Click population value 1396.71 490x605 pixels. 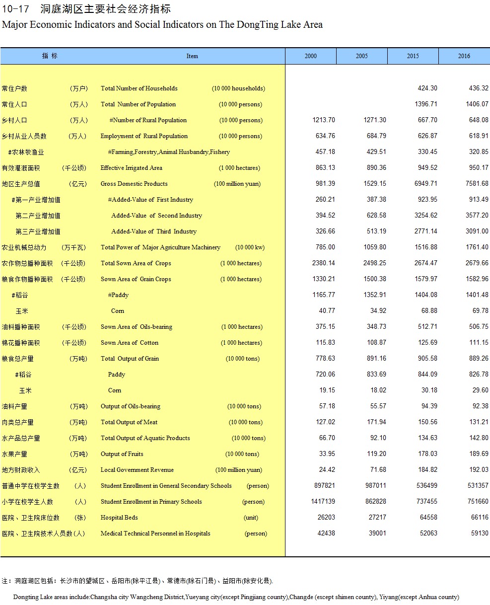pyautogui.click(x=426, y=104)
